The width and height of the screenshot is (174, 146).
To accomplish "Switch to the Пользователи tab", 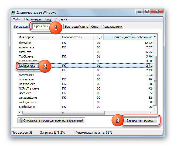I will 112,27.
